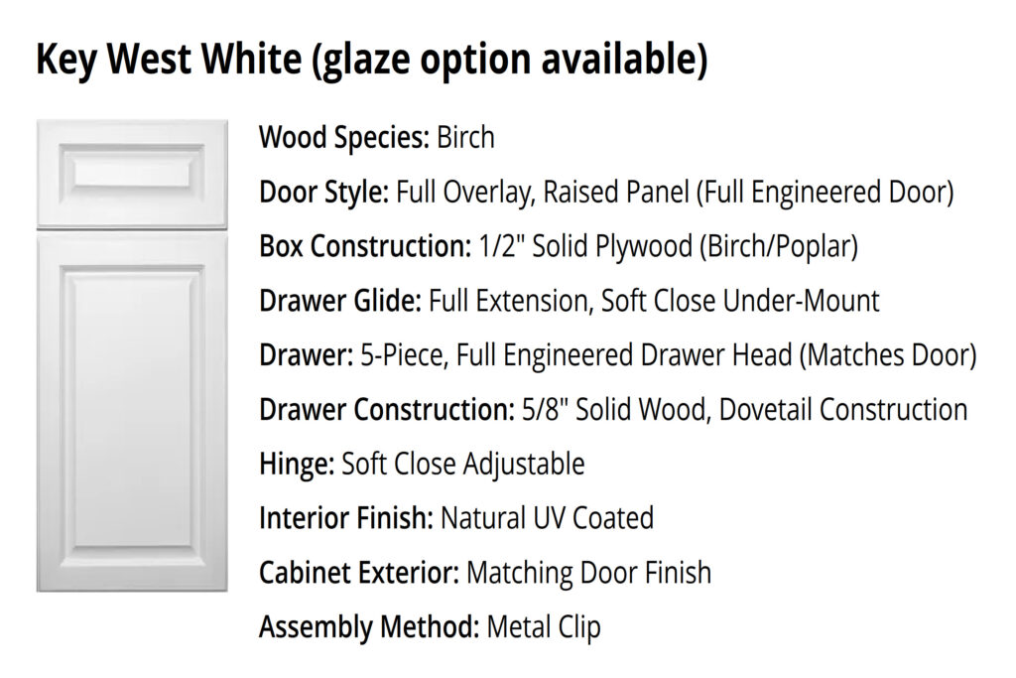Image resolution: width=1016 pixels, height=678 pixels.
Task: Open the white cabinet door sample image
Action: (x=132, y=355)
